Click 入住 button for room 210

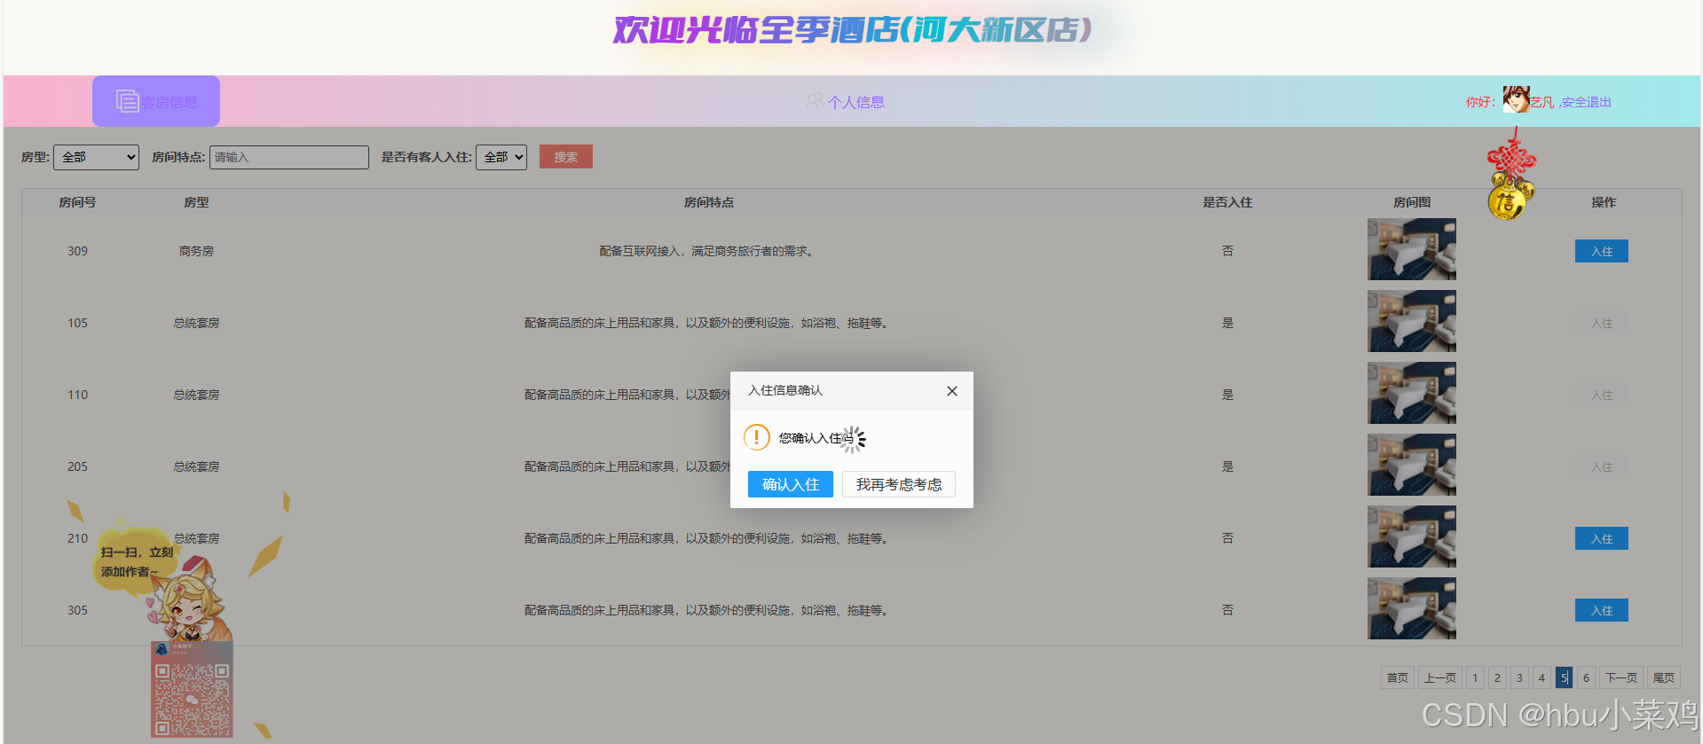tap(1602, 538)
